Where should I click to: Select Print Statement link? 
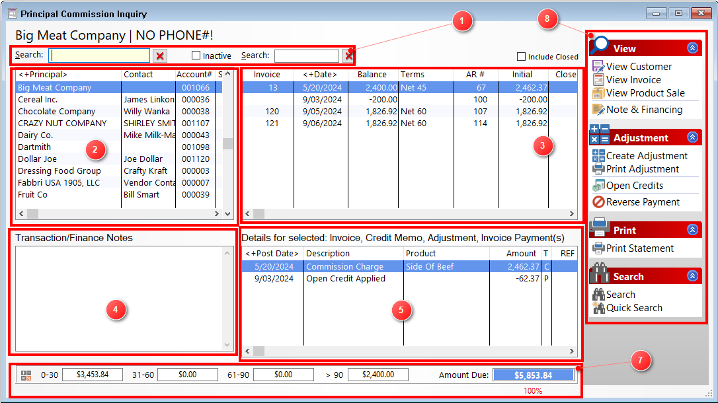[x=640, y=248]
